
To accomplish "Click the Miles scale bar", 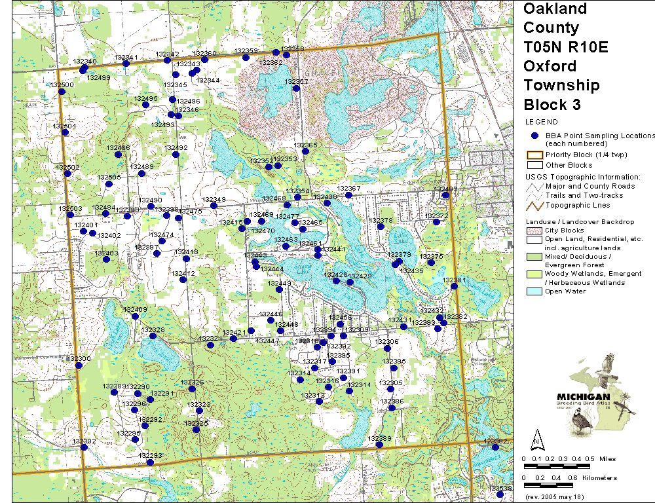I will (x=559, y=465).
